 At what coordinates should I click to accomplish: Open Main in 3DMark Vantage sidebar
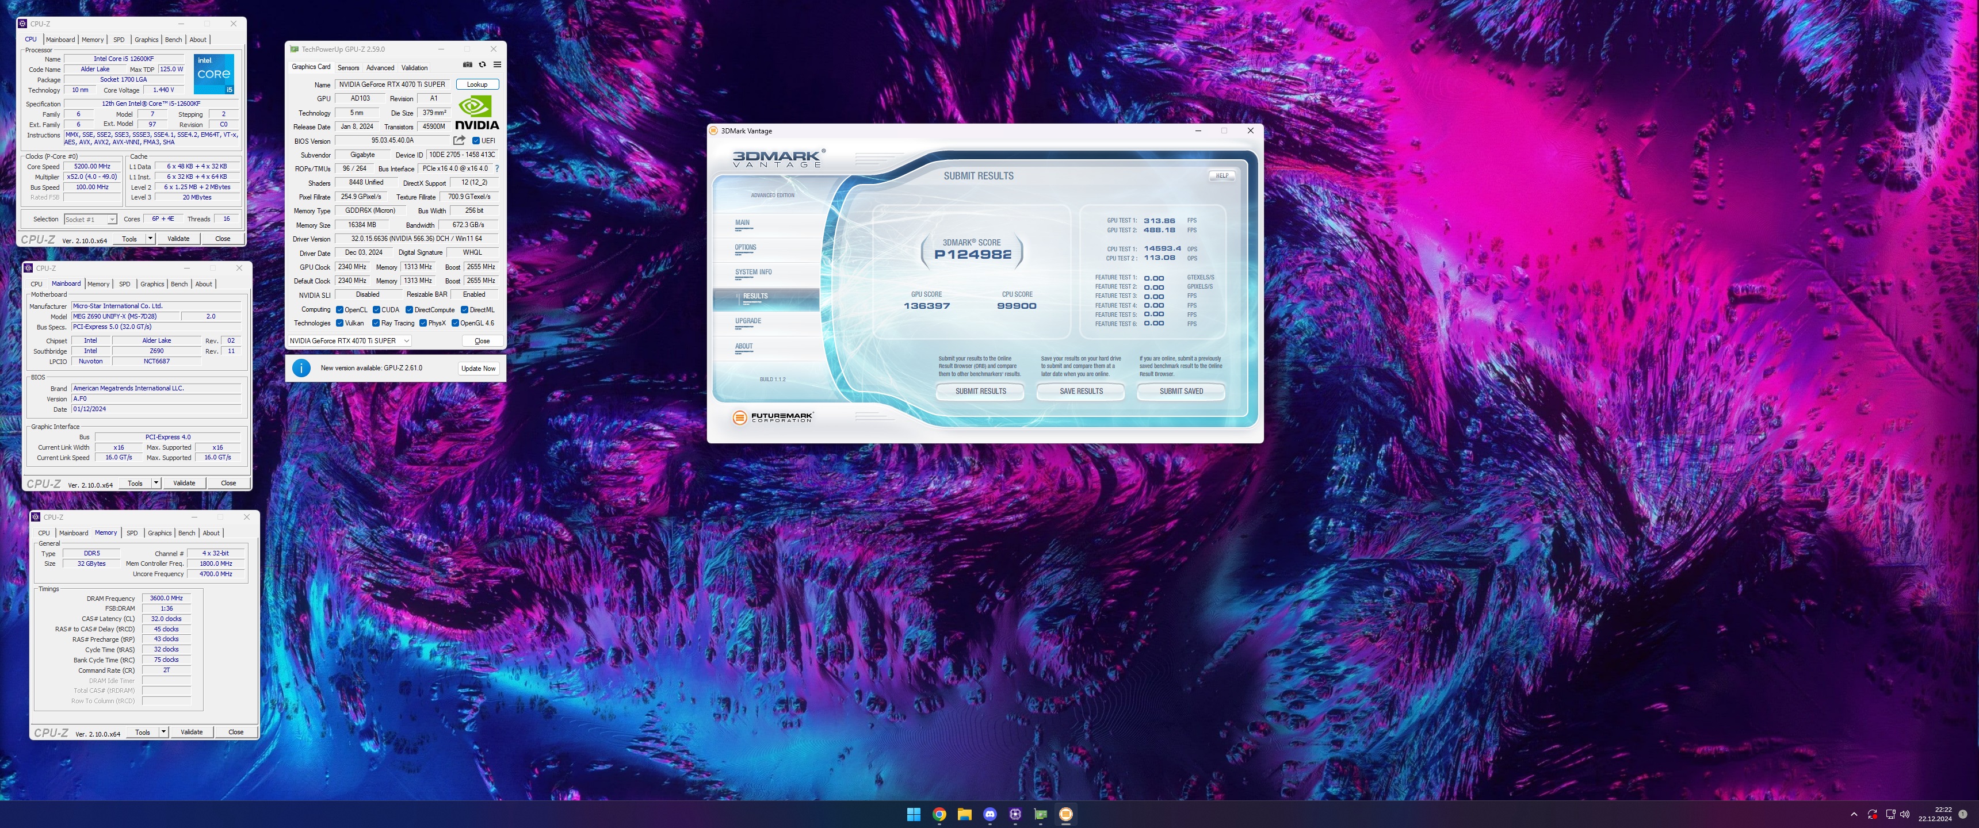(x=742, y=223)
